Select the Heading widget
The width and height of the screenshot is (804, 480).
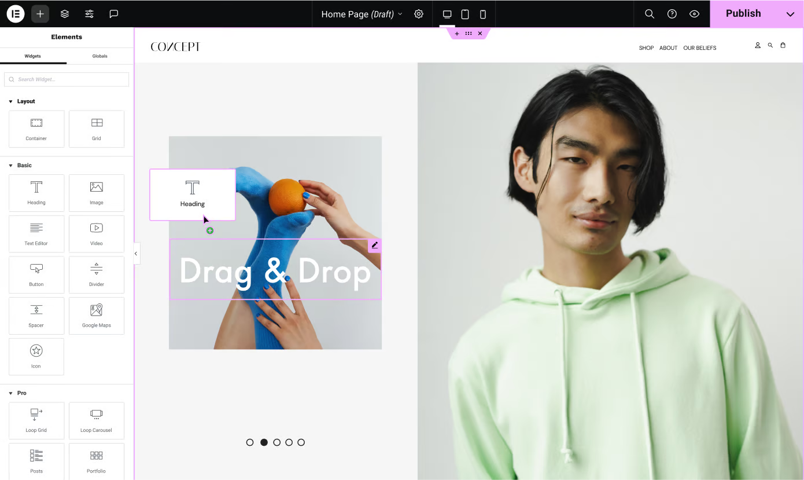36,193
